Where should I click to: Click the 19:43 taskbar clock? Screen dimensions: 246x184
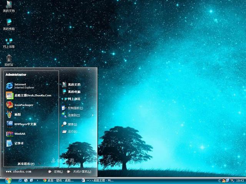240,181
